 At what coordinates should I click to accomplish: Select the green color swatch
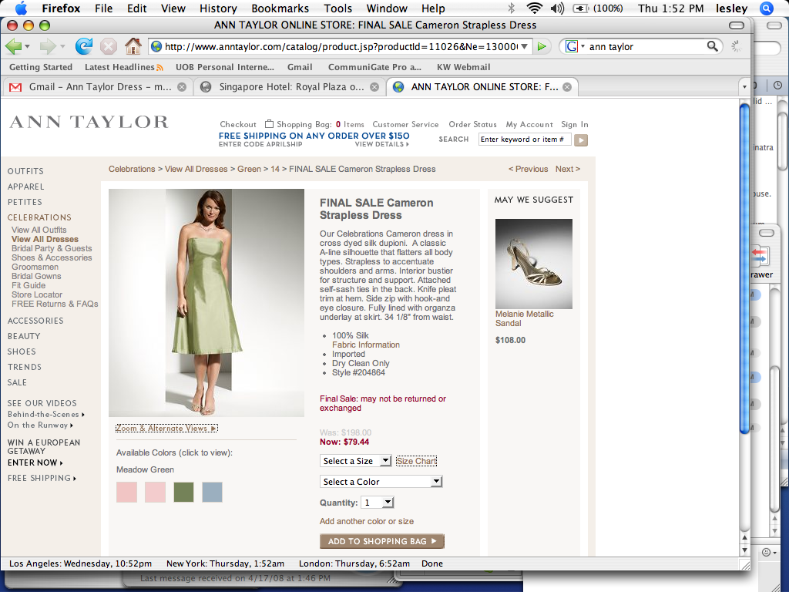(x=183, y=493)
